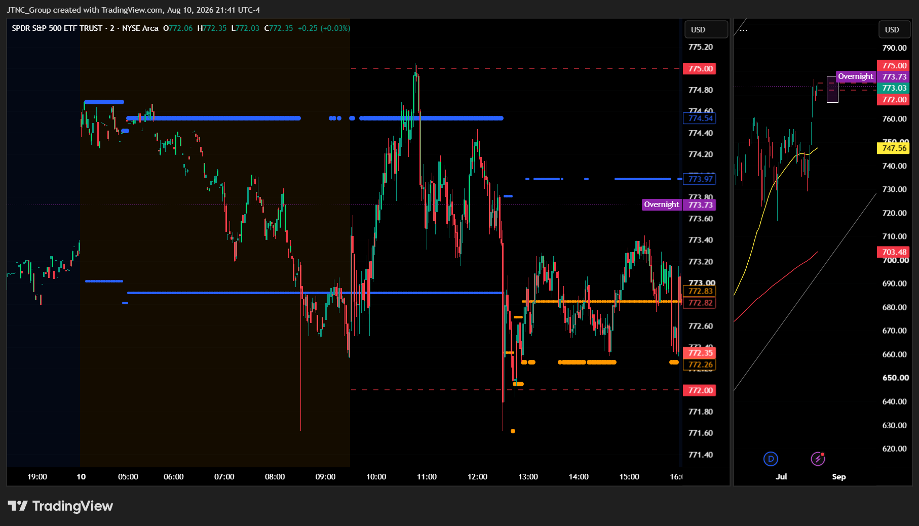This screenshot has width=919, height=526.
Task: Open the USD currency selector on main chart
Action: [706, 29]
